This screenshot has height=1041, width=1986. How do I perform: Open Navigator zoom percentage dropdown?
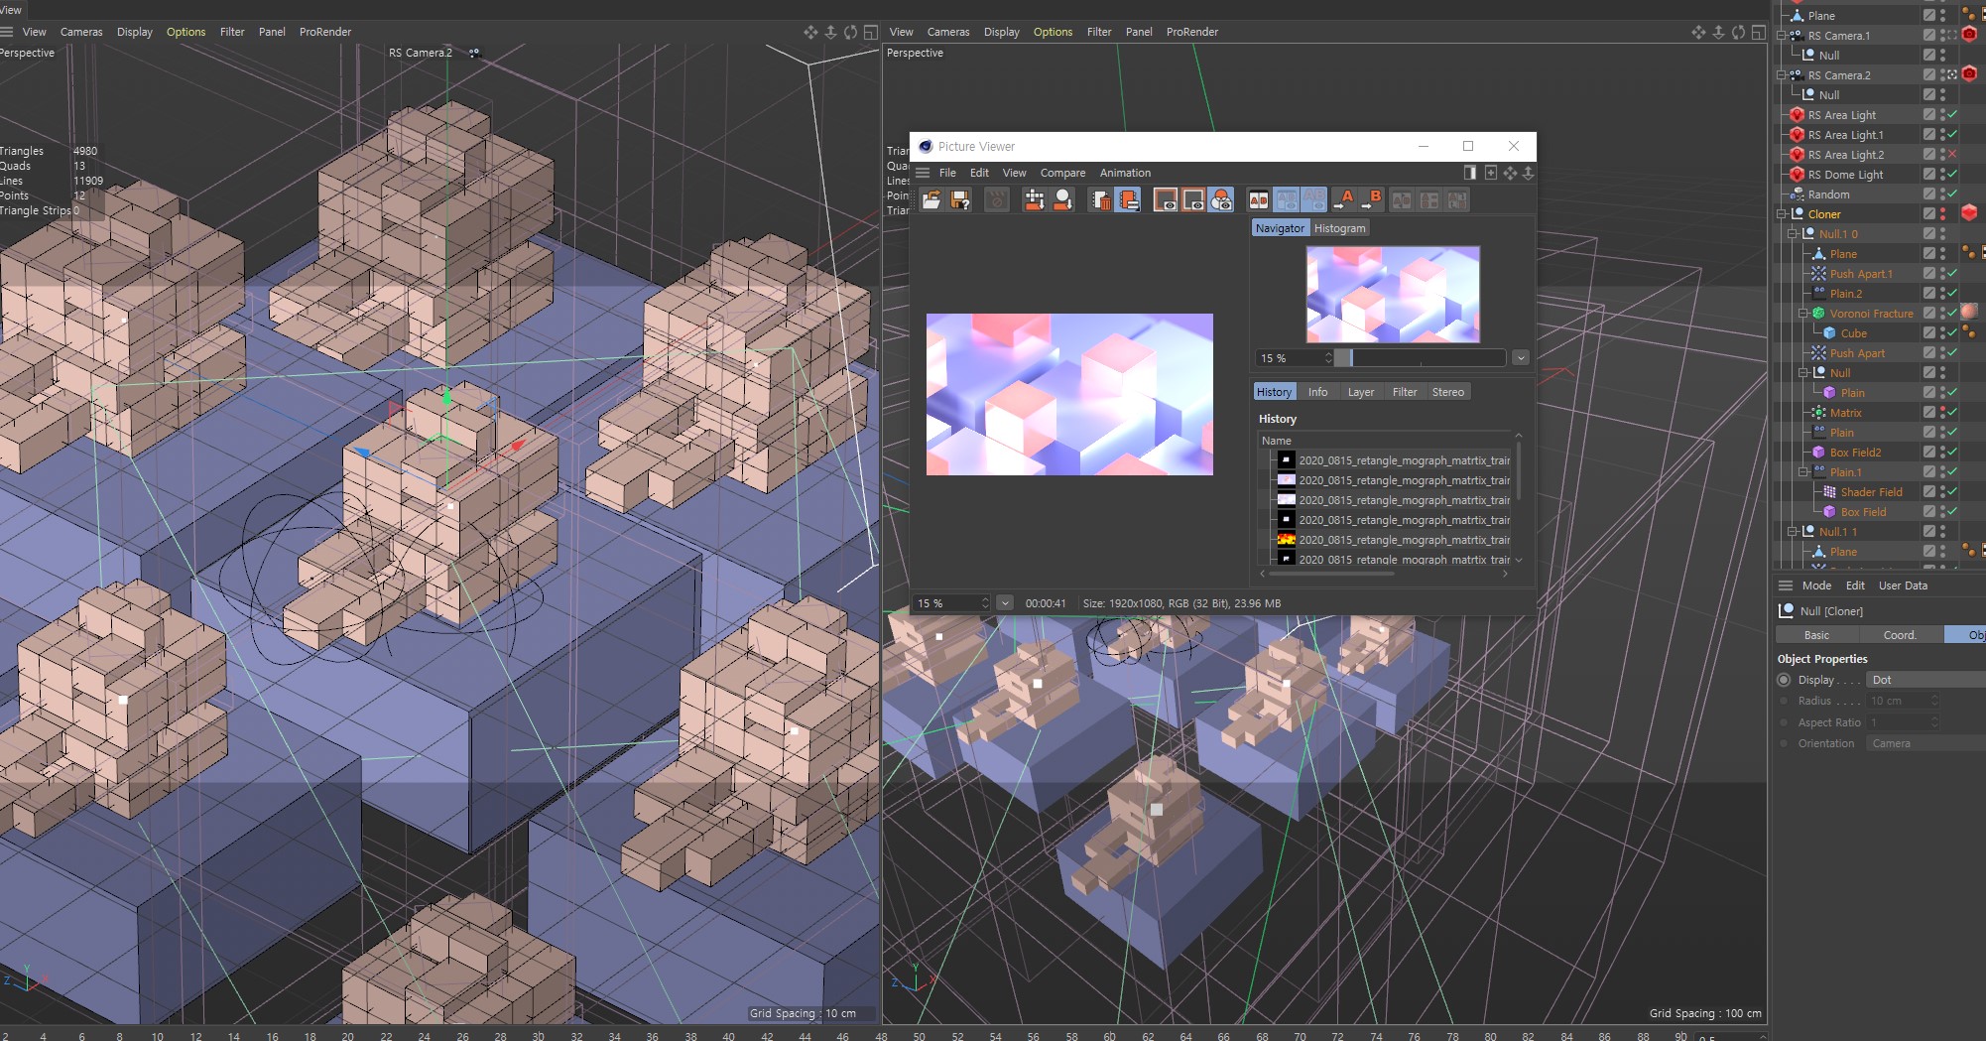(x=1521, y=358)
